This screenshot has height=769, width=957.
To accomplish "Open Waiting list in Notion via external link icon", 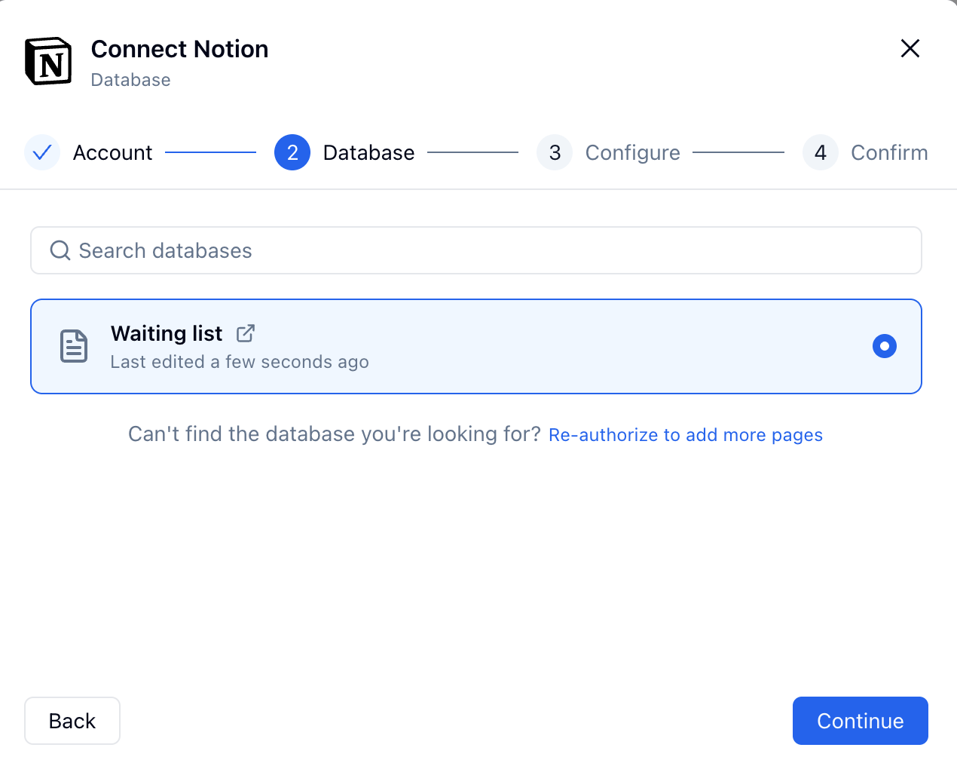I will pos(246,333).
